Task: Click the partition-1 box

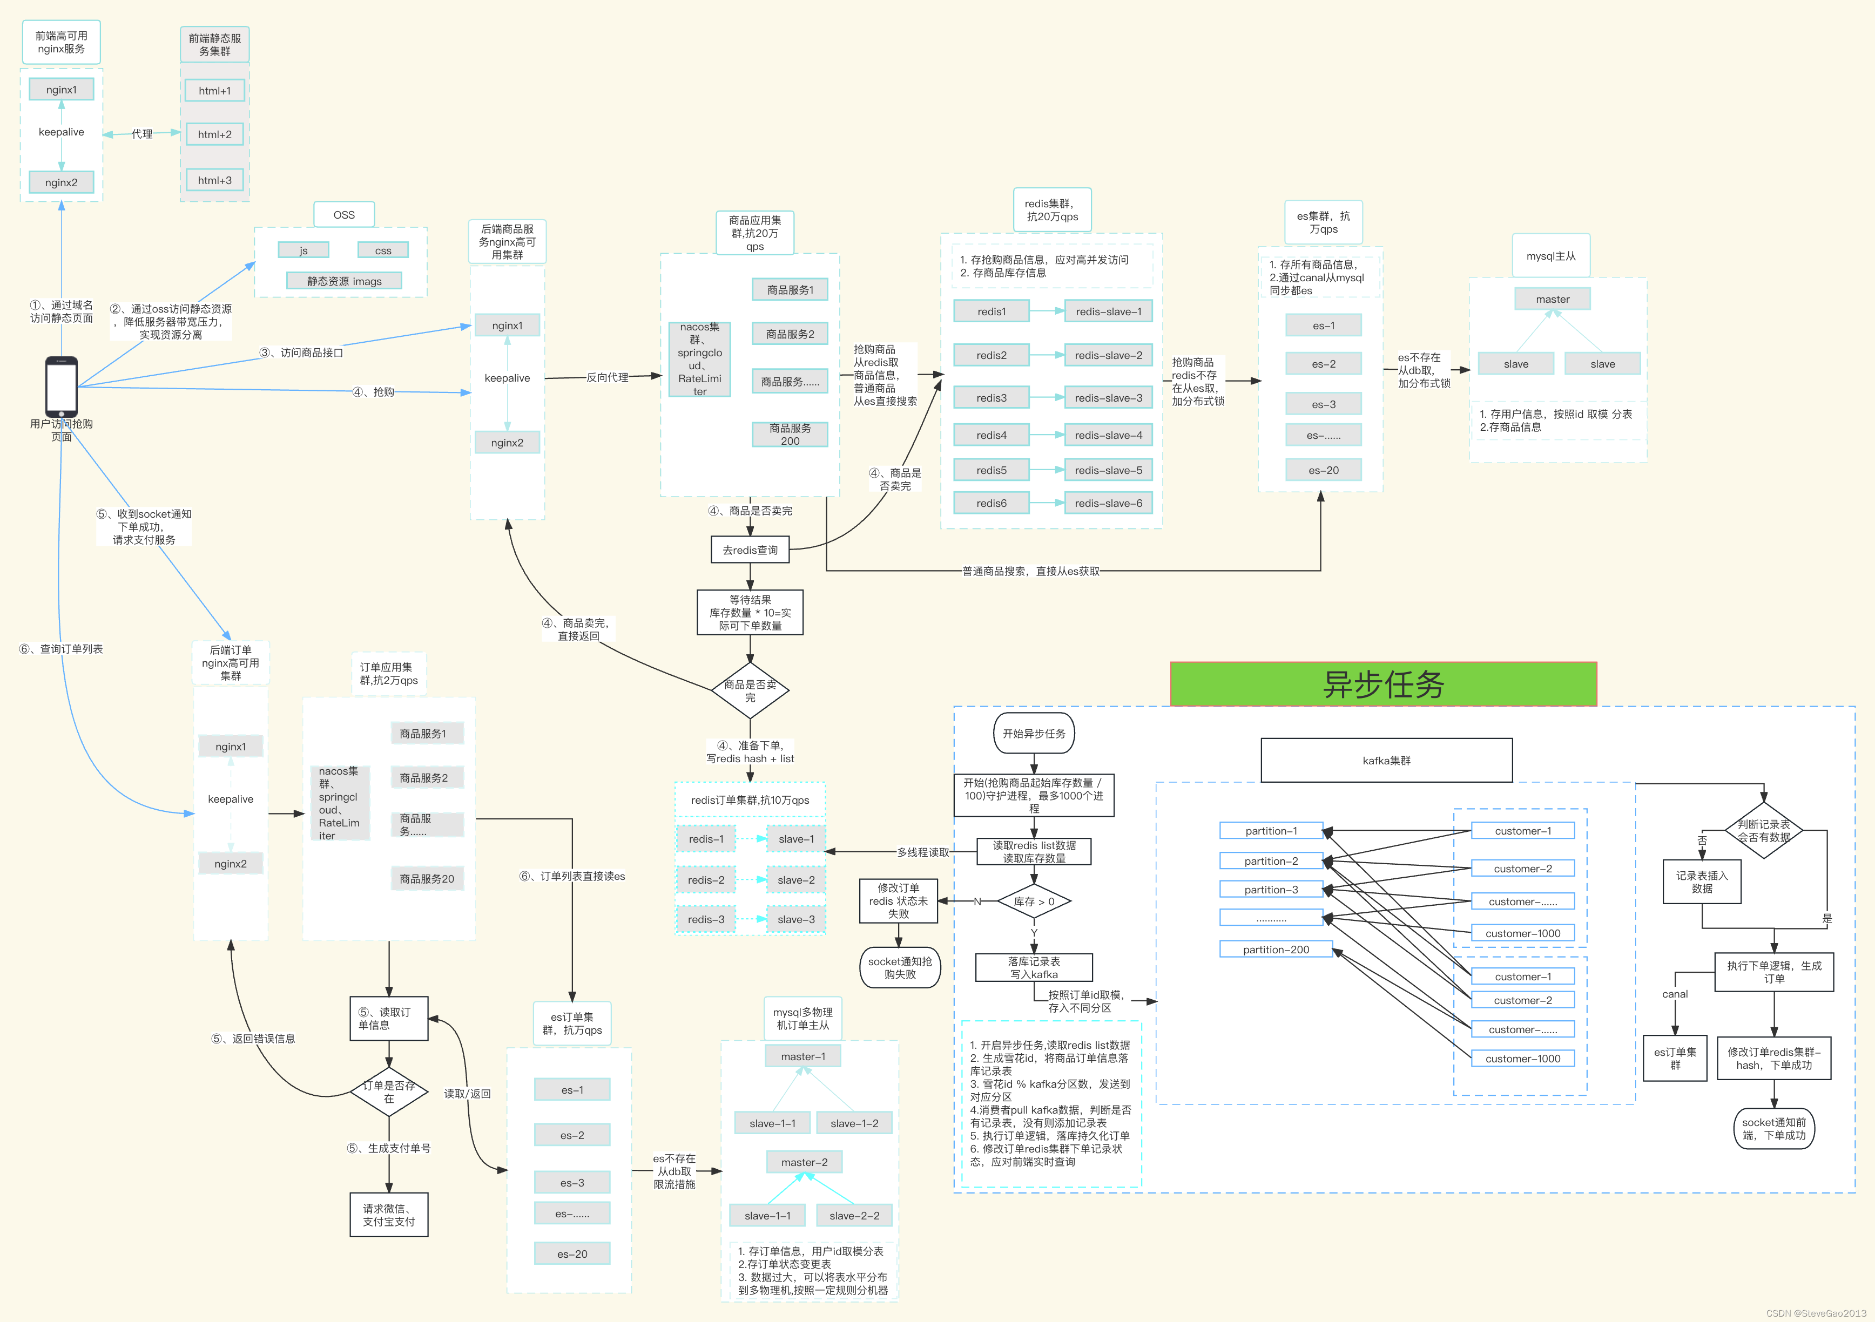Action: 1271,831
